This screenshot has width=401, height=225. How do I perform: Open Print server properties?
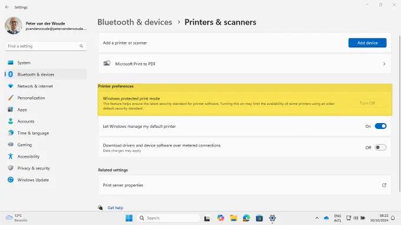click(245, 185)
